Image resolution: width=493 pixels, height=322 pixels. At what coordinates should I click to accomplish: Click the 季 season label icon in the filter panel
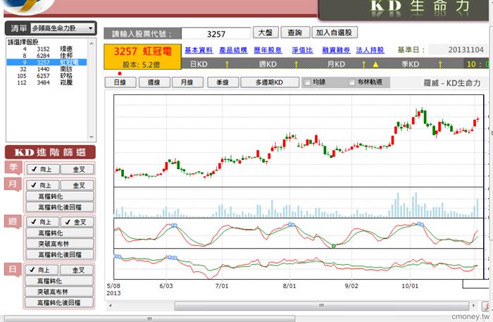coord(13,167)
